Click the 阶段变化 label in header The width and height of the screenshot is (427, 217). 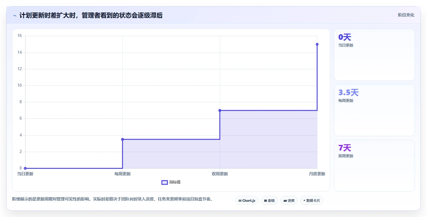click(406, 15)
